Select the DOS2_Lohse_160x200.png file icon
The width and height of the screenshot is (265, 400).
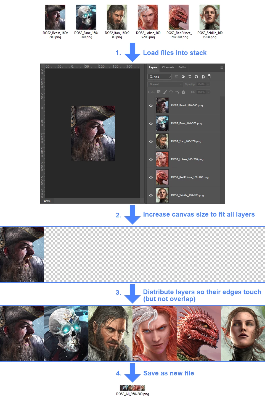pyautogui.click(x=148, y=17)
